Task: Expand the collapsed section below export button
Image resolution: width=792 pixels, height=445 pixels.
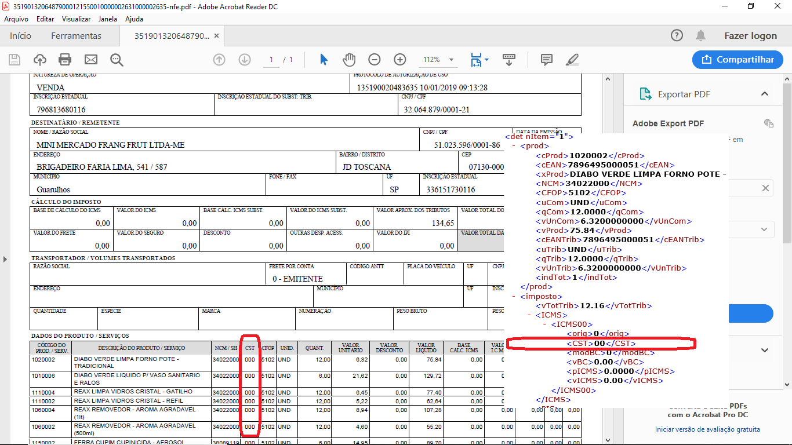Action: [765, 350]
